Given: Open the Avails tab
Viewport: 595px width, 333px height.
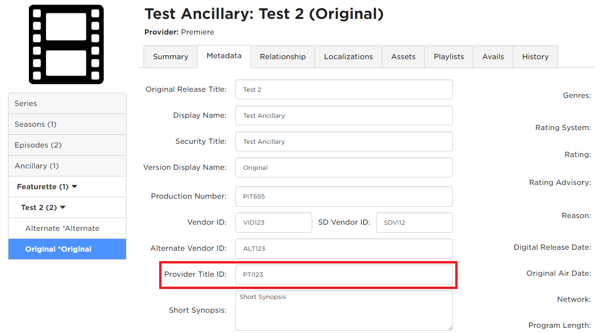Looking at the screenshot, I should [x=493, y=57].
